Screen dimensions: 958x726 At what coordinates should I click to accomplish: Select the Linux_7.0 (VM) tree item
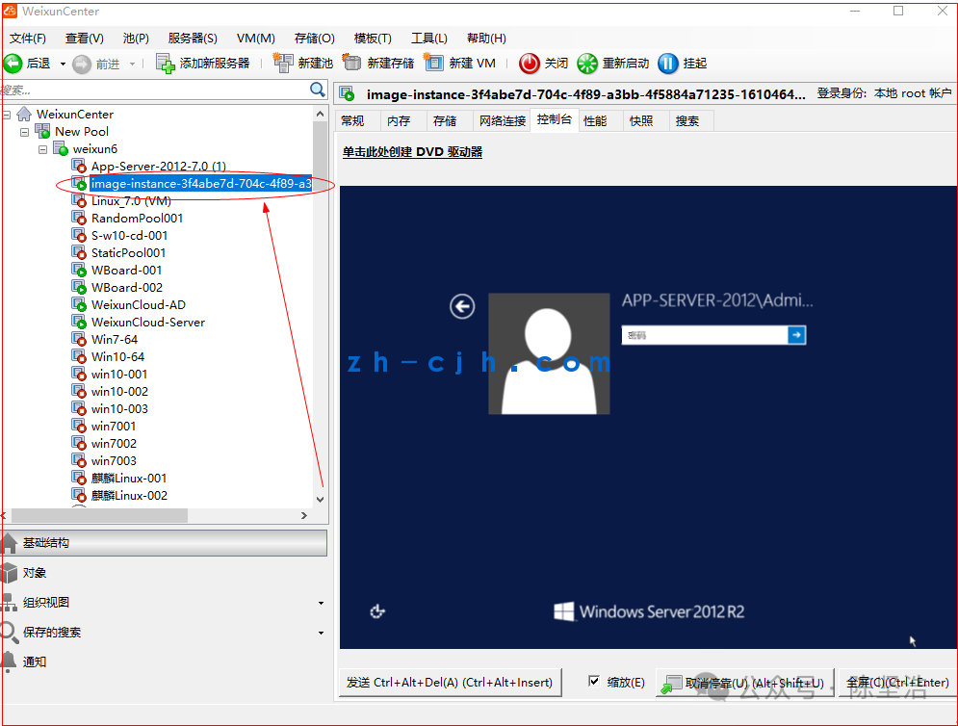[x=131, y=201]
